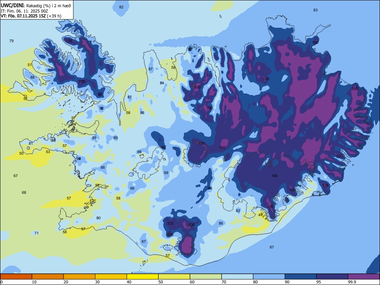Click the humidity value 79 on the map
380x285 pixels.
coord(11,41)
